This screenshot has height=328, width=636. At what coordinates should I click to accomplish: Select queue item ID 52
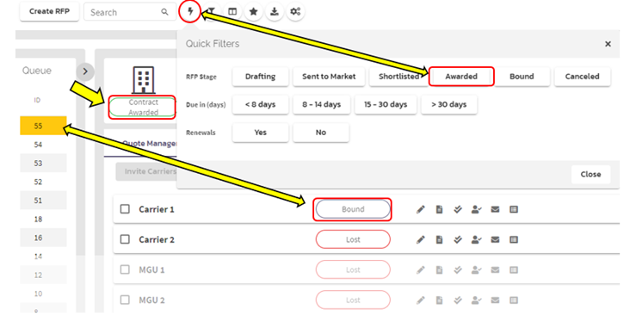pos(43,182)
